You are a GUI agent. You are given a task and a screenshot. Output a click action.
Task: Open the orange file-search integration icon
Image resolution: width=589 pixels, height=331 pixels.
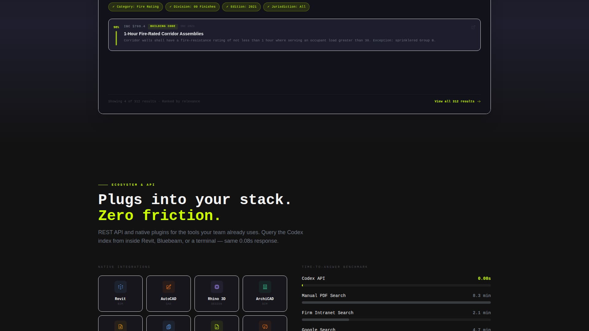[x=120, y=326]
